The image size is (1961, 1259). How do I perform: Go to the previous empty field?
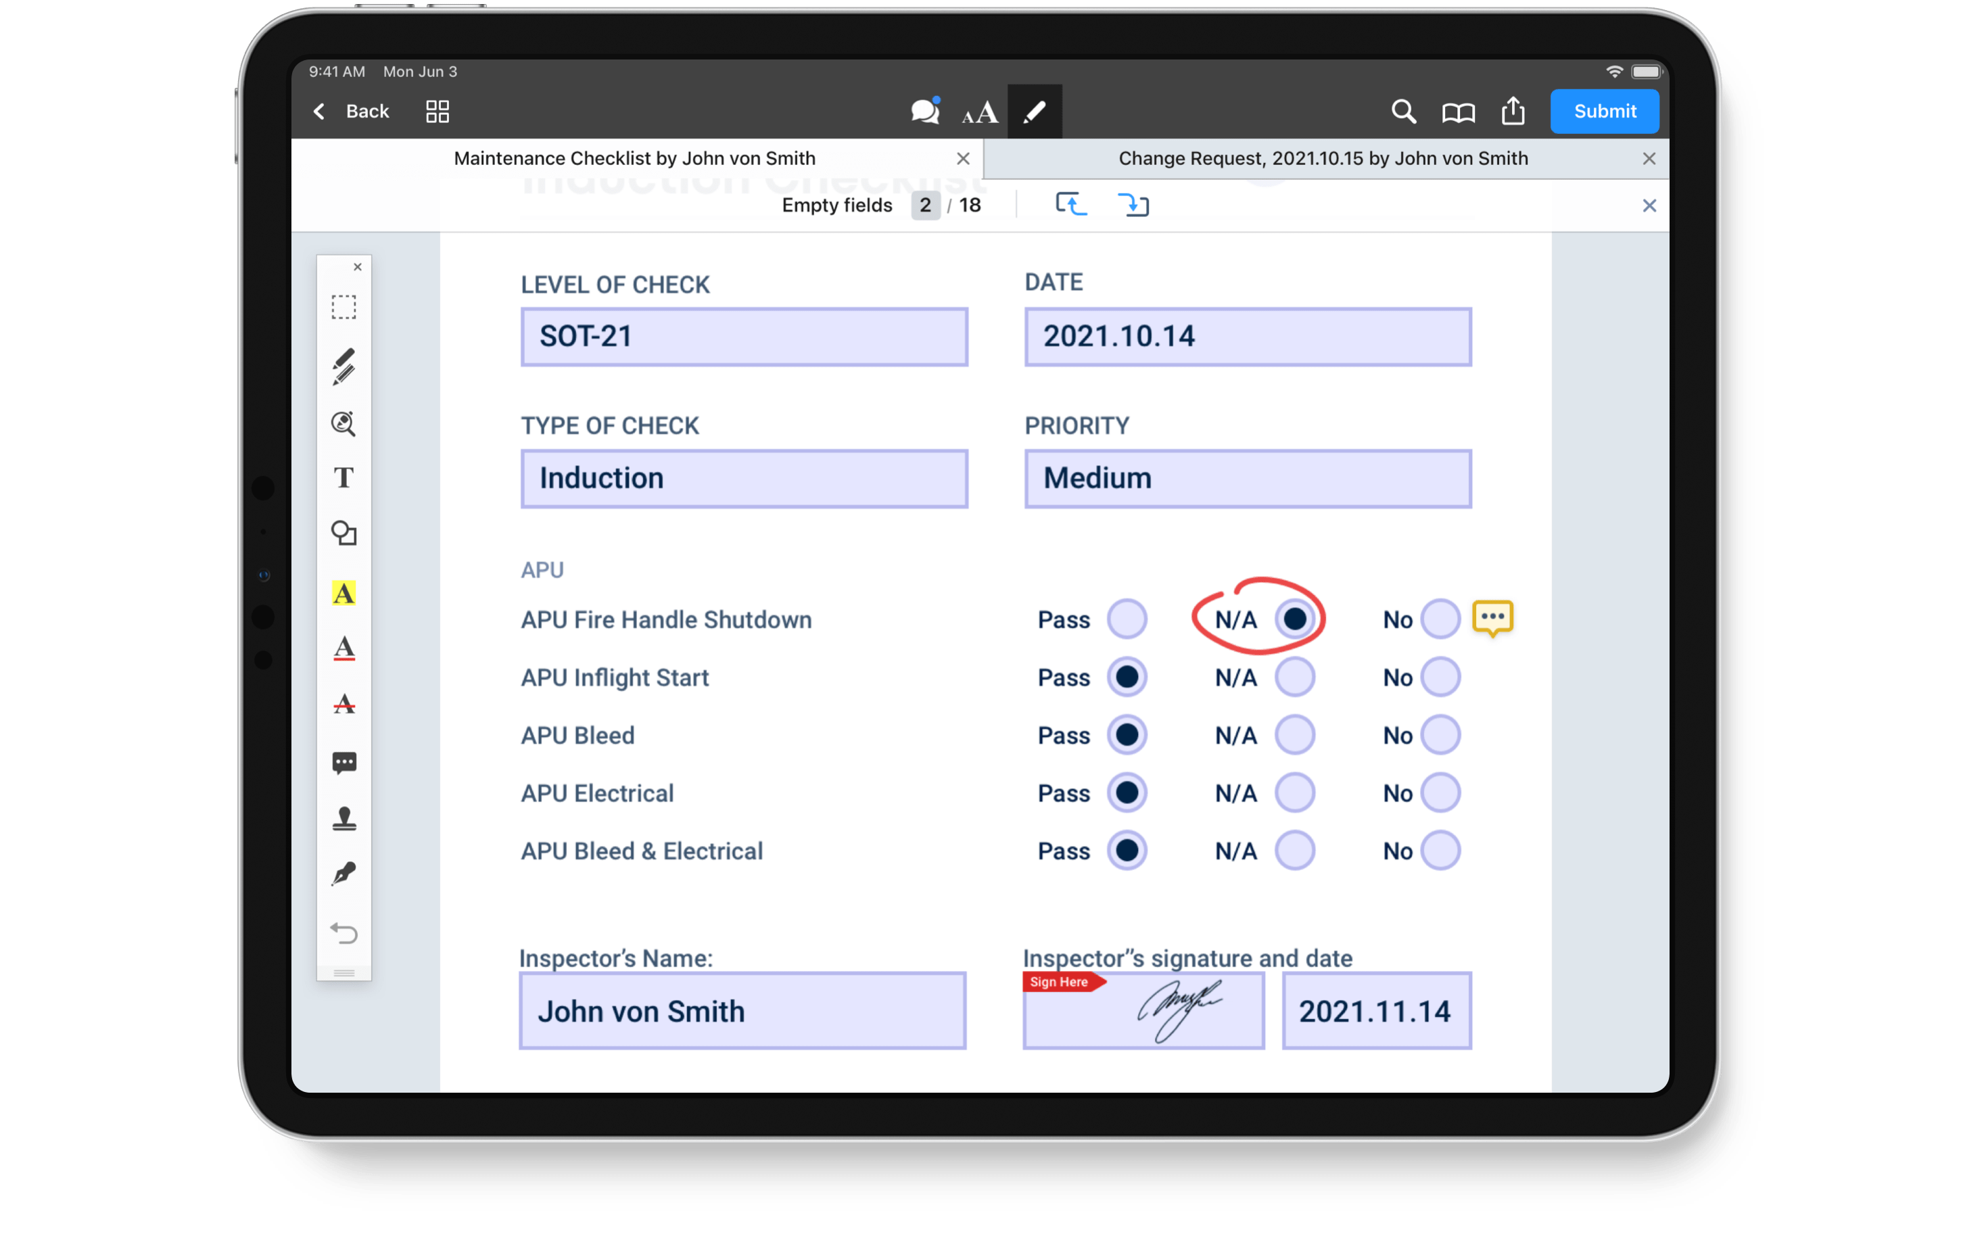tap(1071, 204)
